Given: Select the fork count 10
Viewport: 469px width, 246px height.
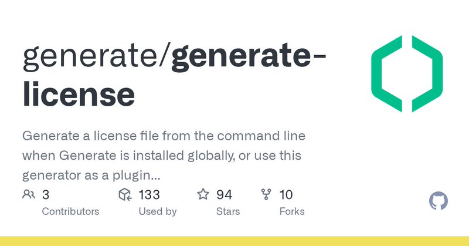Looking at the screenshot, I should [x=286, y=195].
